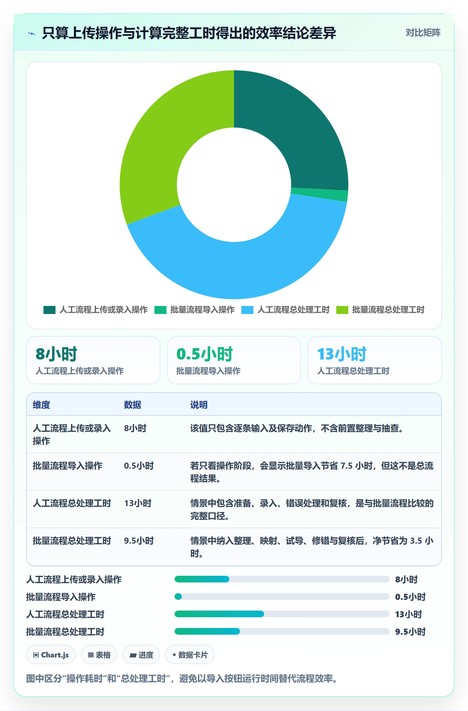The height and width of the screenshot is (711, 468).
Task: Select 批量流程总处理工时 table row name
Action: point(72,541)
